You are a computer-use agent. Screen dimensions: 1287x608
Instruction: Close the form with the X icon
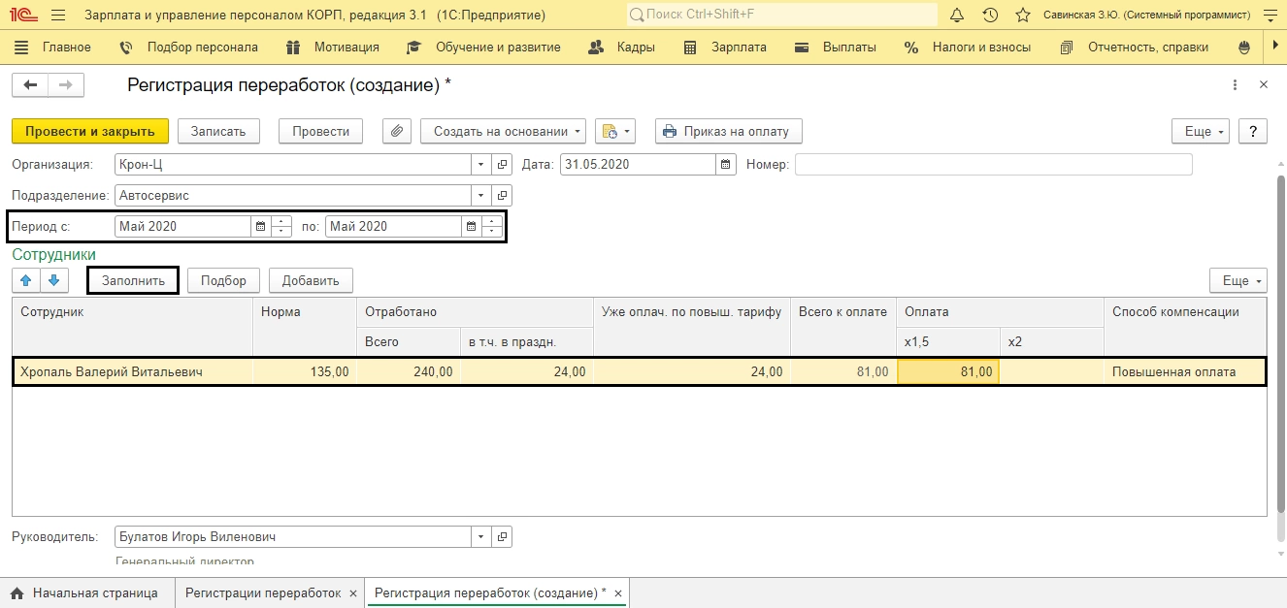click(1263, 85)
